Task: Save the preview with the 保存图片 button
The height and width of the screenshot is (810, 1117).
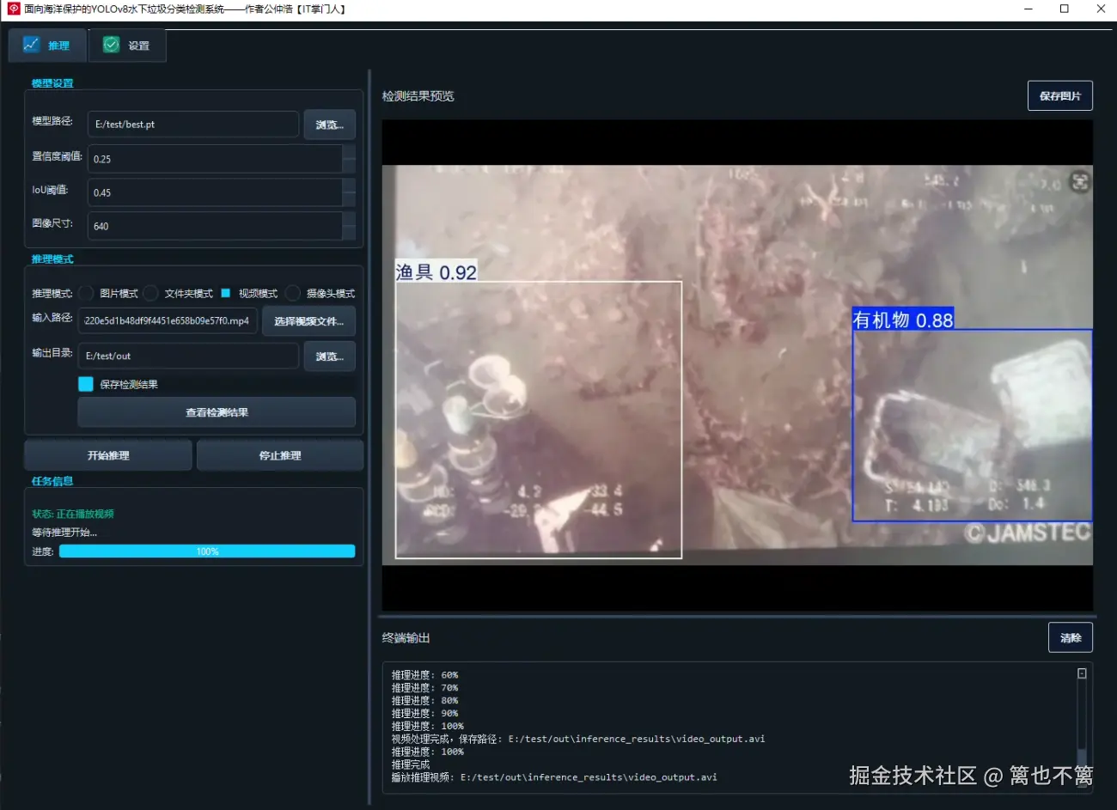Action: pos(1059,95)
